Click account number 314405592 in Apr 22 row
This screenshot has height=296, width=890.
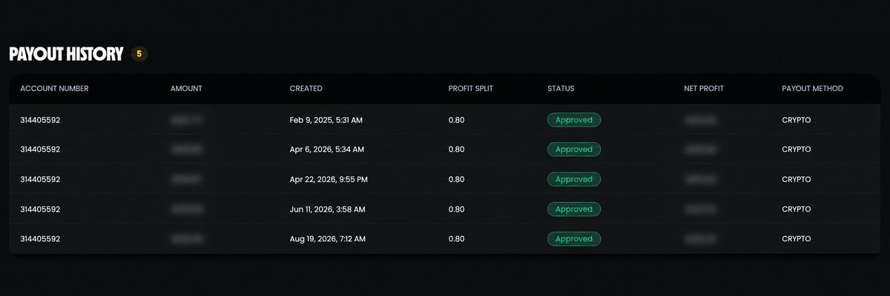(x=40, y=179)
